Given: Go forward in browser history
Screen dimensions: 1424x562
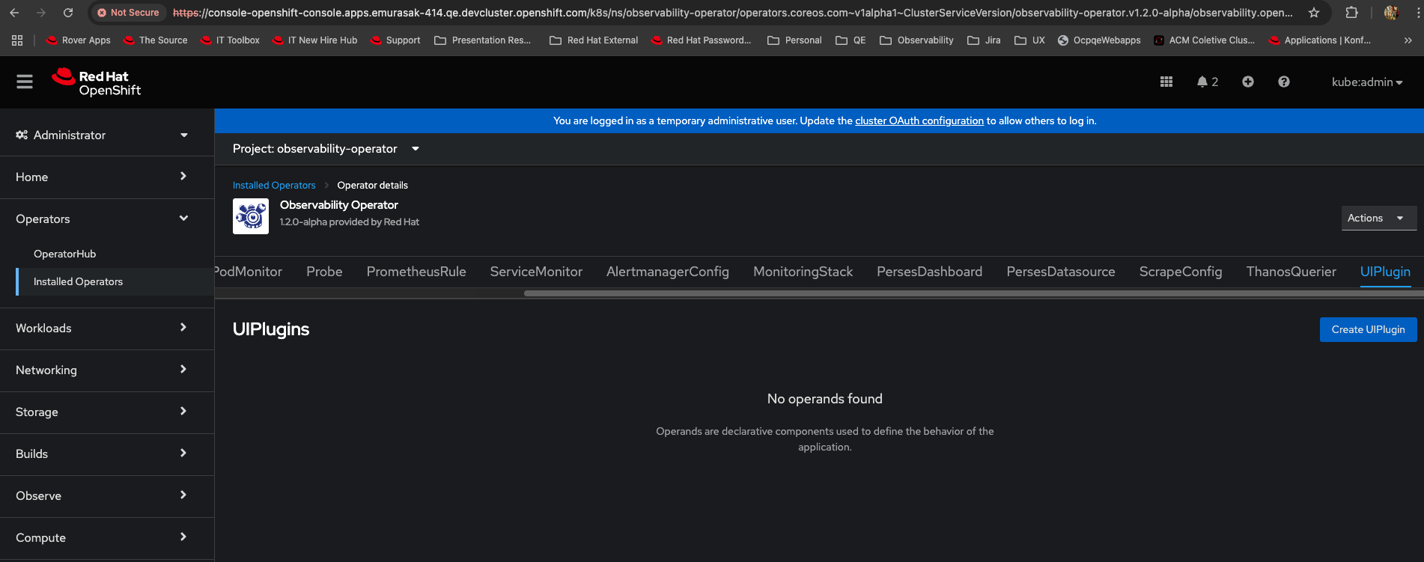Looking at the screenshot, I should (41, 13).
